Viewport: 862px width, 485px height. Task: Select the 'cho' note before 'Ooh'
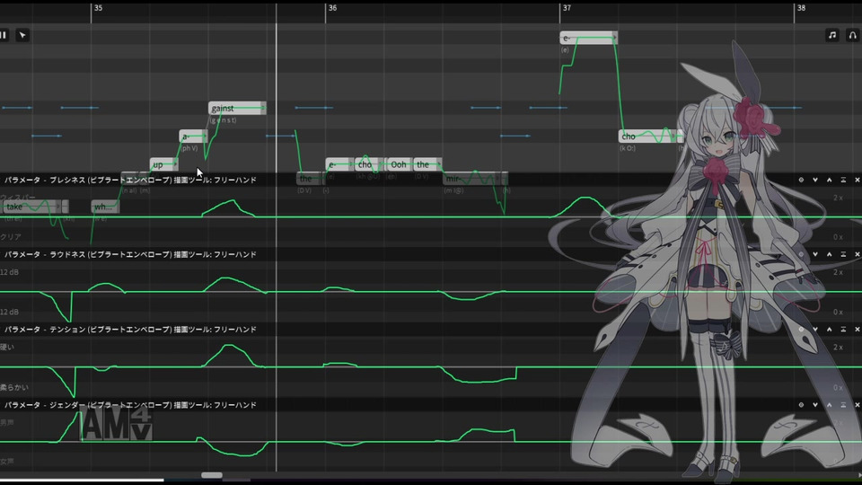coord(369,164)
